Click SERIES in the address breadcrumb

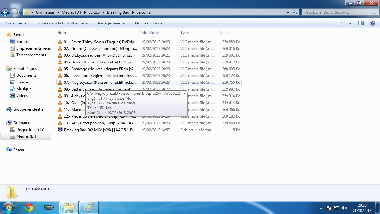[x=94, y=12]
